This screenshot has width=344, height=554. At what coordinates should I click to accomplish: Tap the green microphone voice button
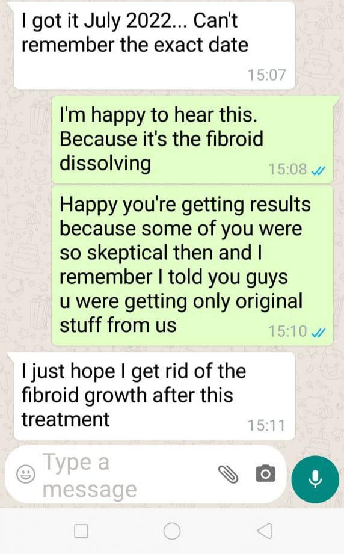315,479
